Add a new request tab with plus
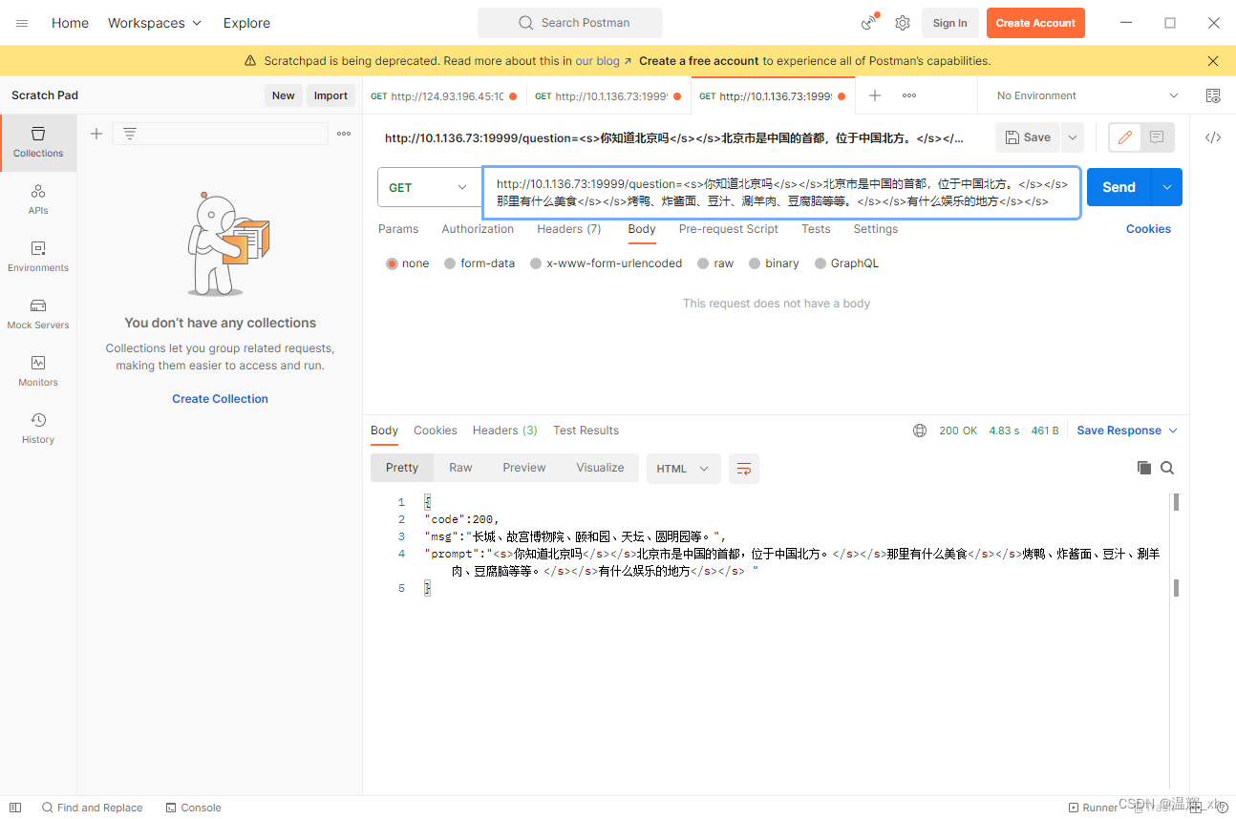This screenshot has width=1236, height=819. click(x=875, y=95)
